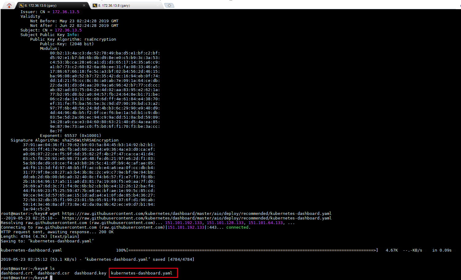This screenshot has width=461, height=280.
Task: Click 'in 0.09s' download time
Action: tap(442, 250)
